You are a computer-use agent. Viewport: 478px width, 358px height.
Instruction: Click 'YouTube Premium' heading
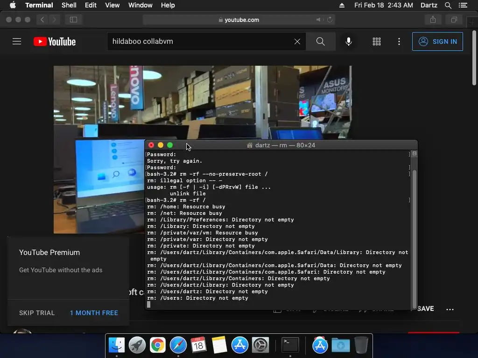(x=49, y=252)
